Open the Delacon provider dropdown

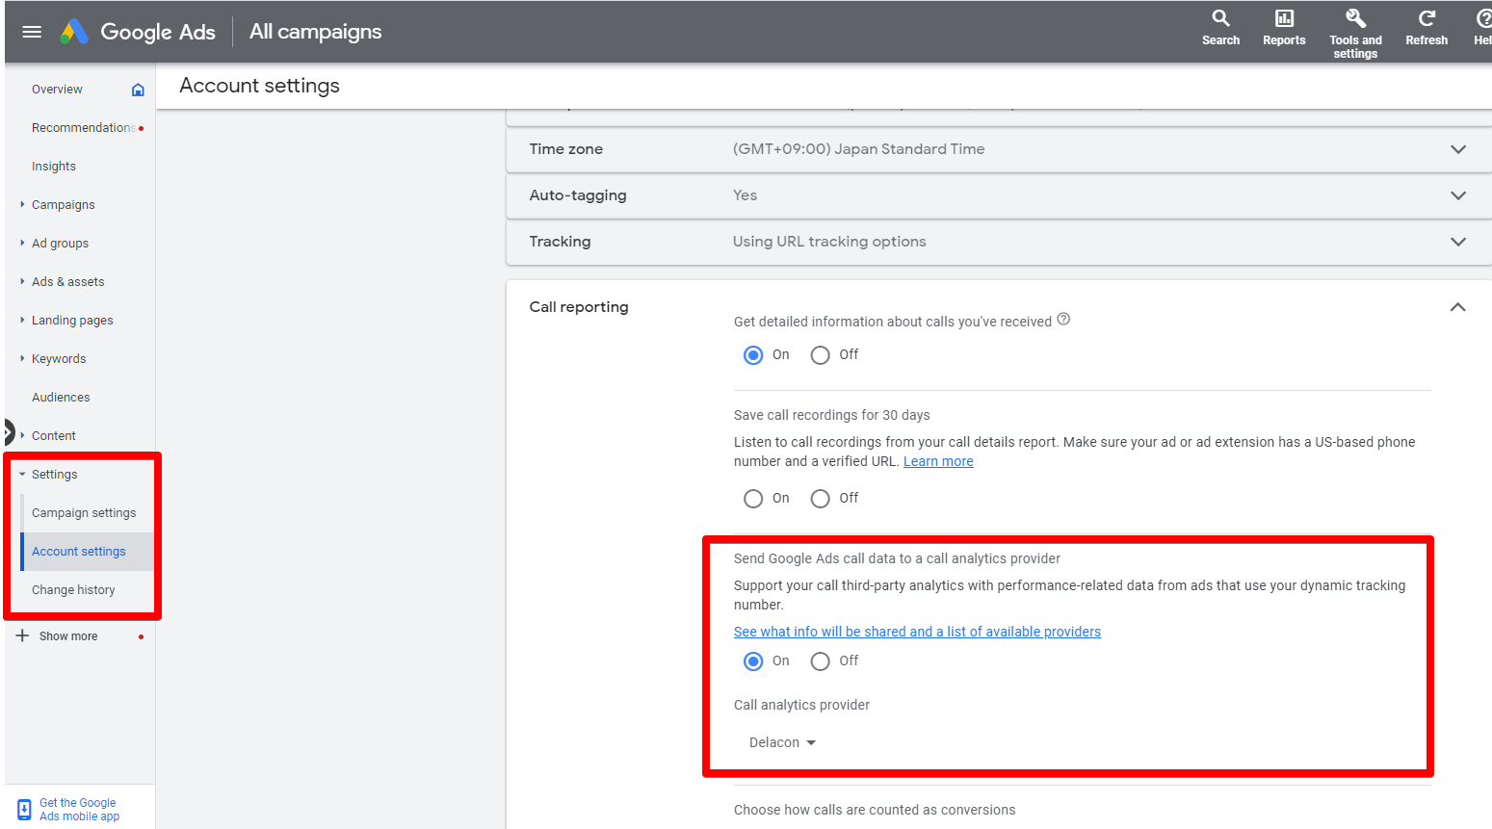tap(782, 742)
